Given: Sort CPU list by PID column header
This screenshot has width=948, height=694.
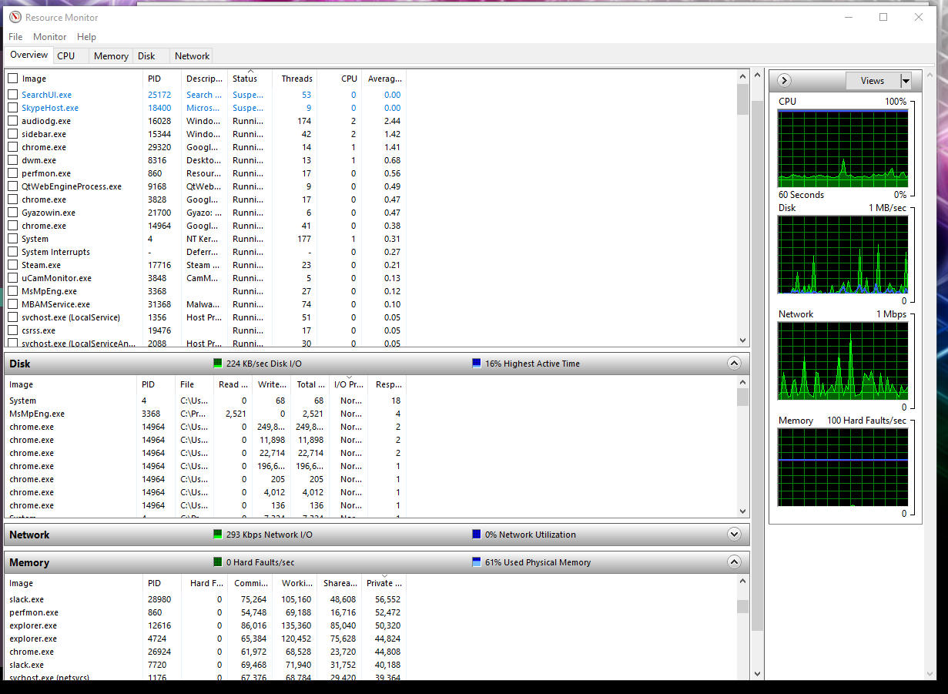Looking at the screenshot, I should pos(162,79).
